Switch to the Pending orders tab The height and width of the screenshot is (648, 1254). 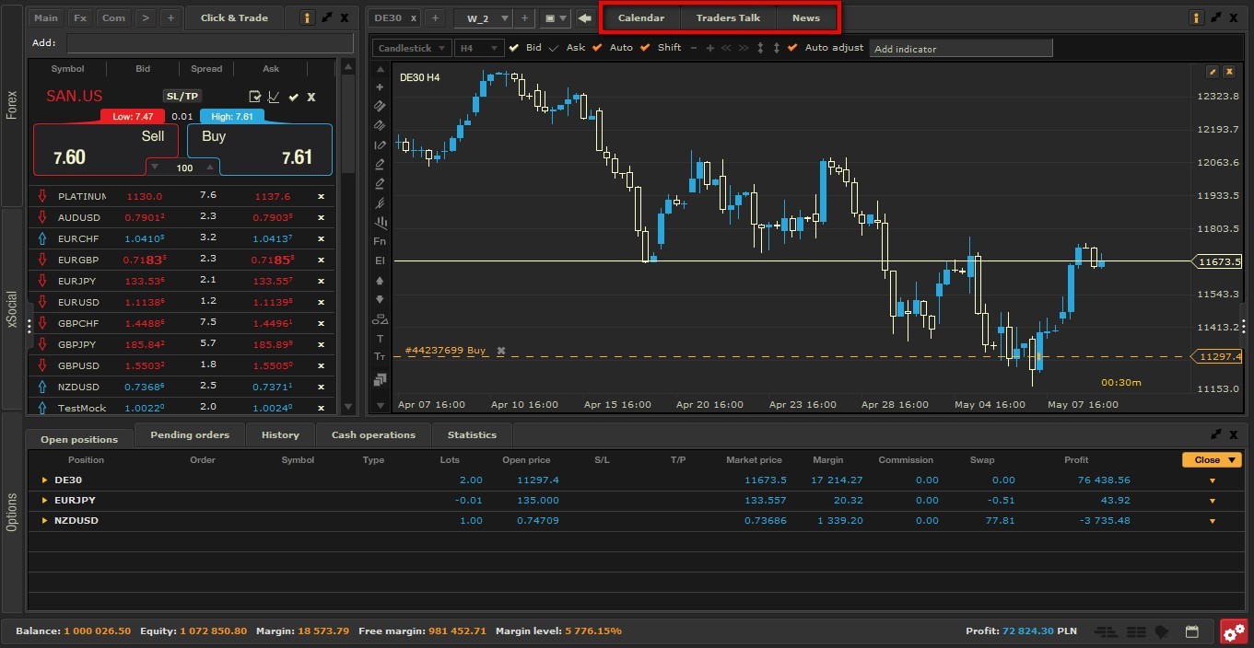coord(189,434)
